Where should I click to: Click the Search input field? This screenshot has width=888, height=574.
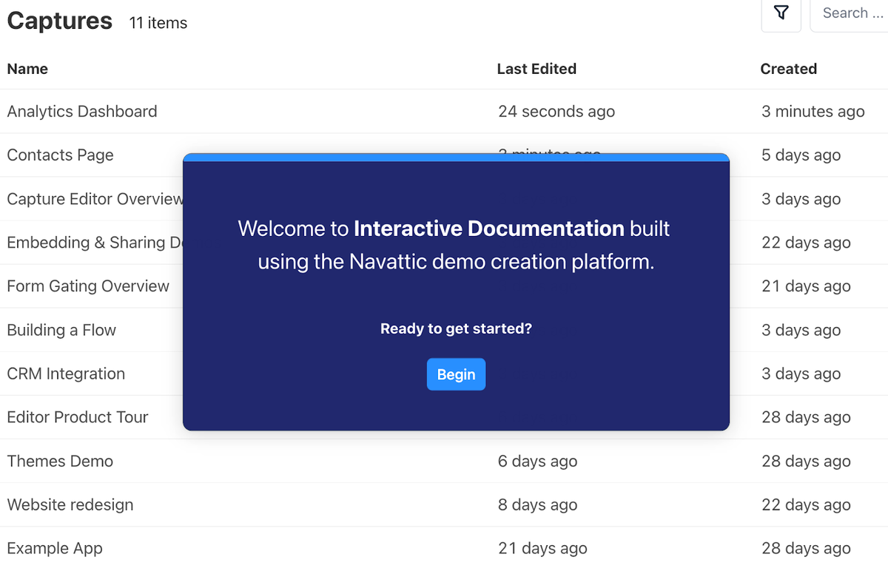pyautogui.click(x=851, y=13)
